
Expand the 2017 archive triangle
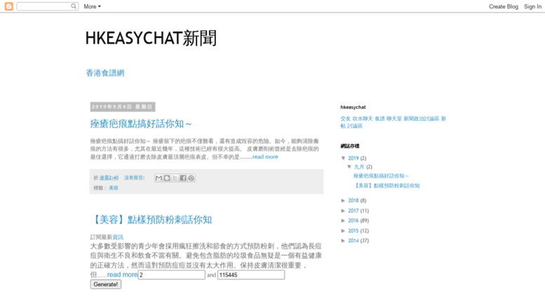pyautogui.click(x=343, y=211)
